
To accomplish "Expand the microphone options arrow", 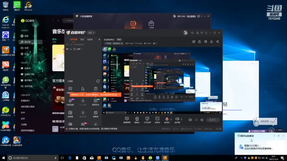I will (171, 119).
